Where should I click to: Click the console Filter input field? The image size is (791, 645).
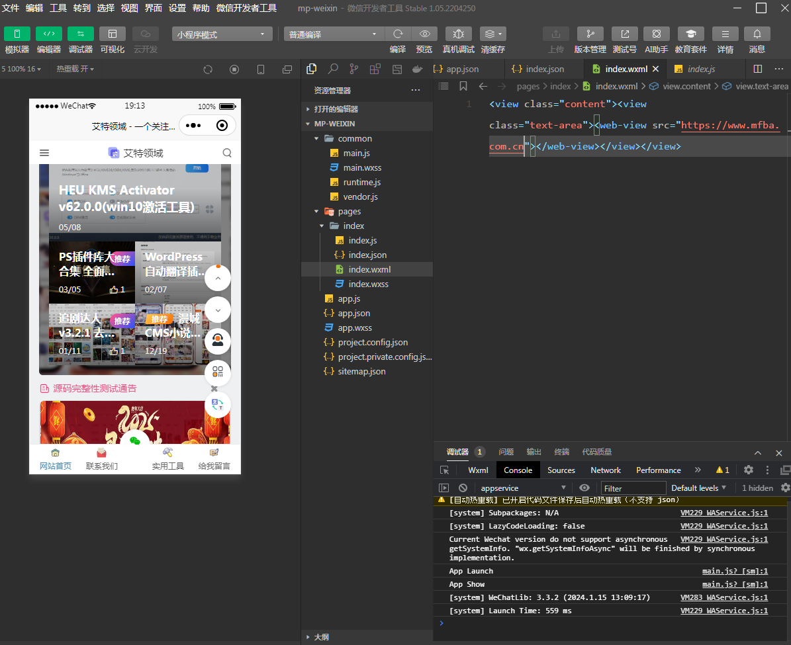coord(633,488)
